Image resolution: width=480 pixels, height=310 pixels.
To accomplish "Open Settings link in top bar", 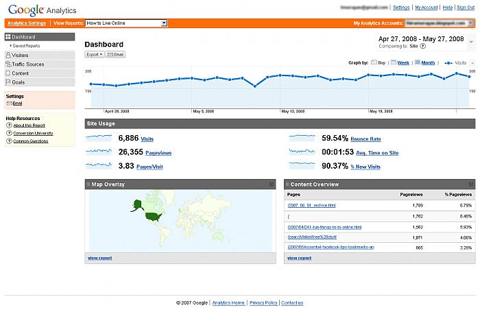I will point(401,8).
